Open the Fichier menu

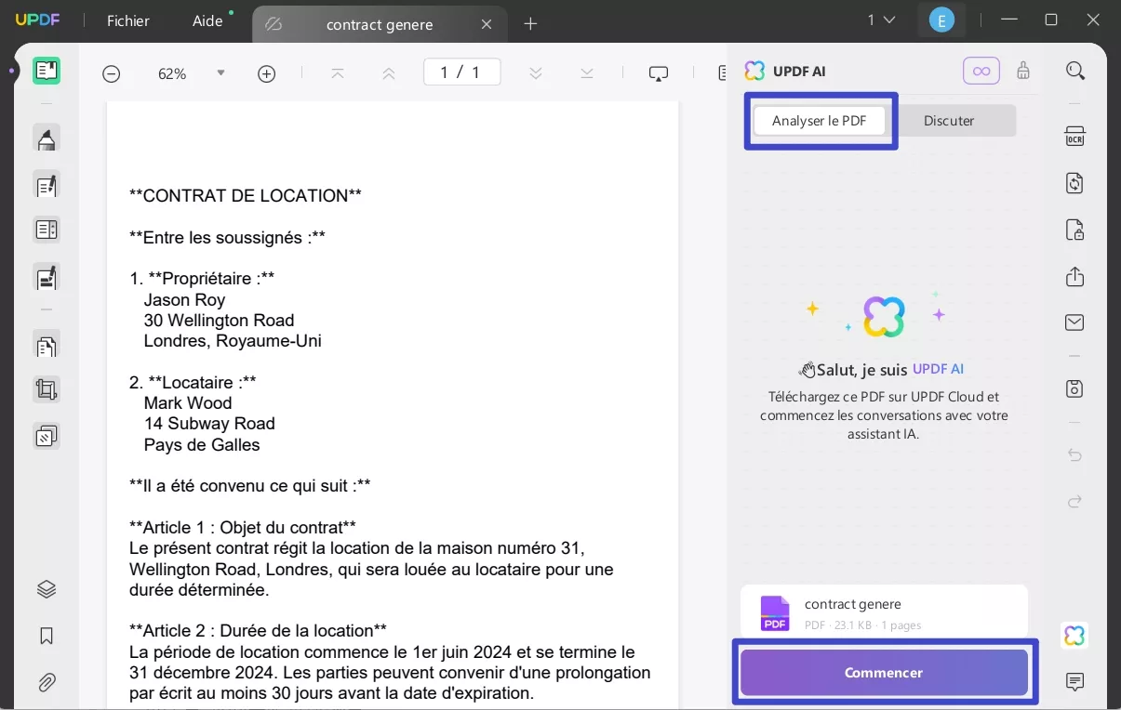[x=127, y=20]
